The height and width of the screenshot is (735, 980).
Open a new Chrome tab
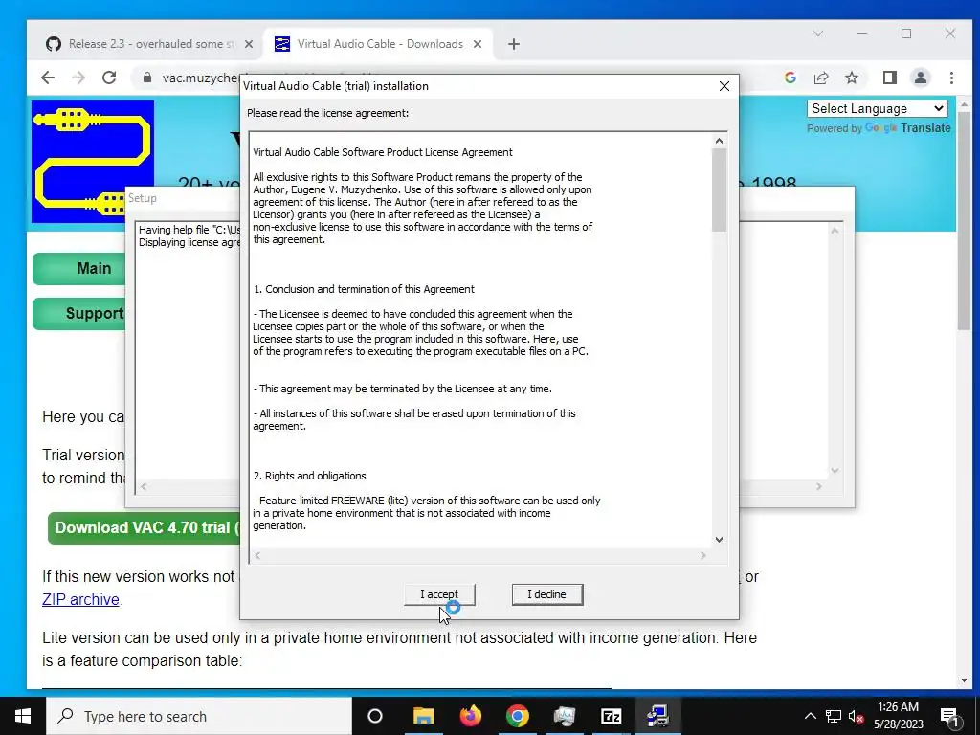(514, 44)
